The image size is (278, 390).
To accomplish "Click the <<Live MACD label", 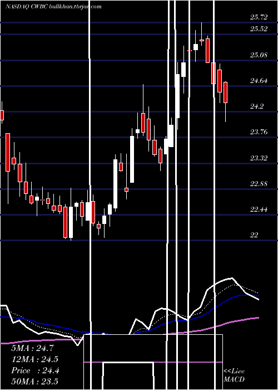I will coord(234,375).
